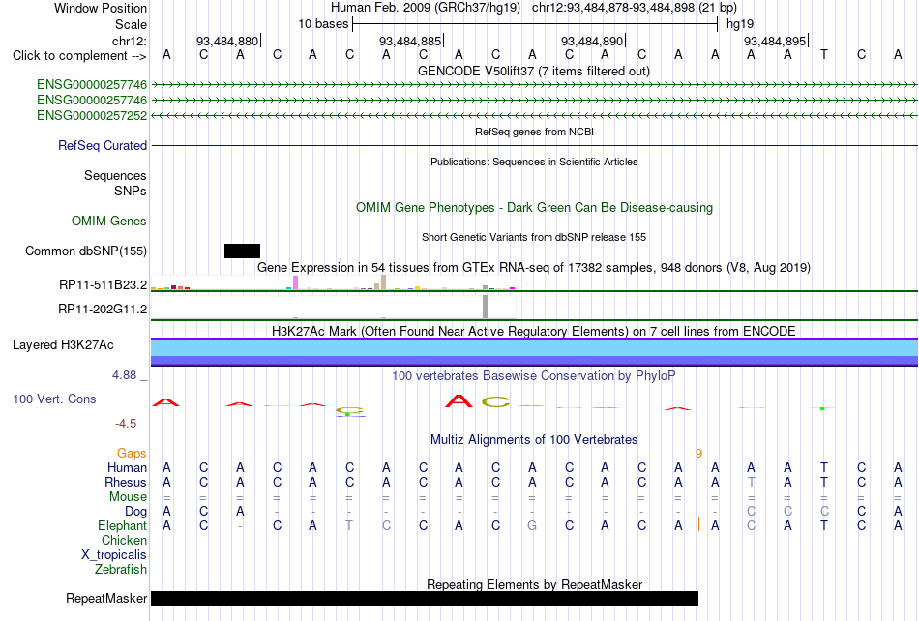The image size is (919, 621).
Task: Click the RepeatMasker track label
Action: coord(106,598)
